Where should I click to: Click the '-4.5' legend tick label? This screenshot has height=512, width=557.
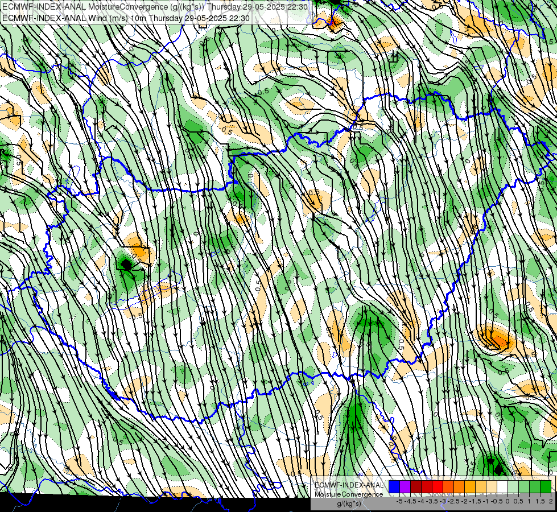[x=410, y=501]
